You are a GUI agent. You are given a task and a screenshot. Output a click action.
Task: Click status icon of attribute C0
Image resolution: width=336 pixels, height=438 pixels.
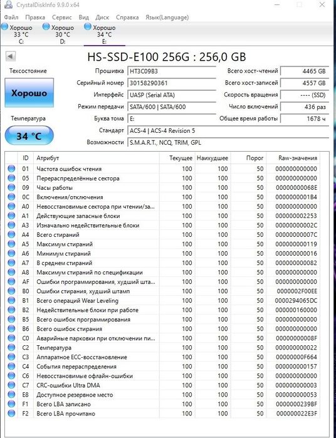tap(11, 338)
